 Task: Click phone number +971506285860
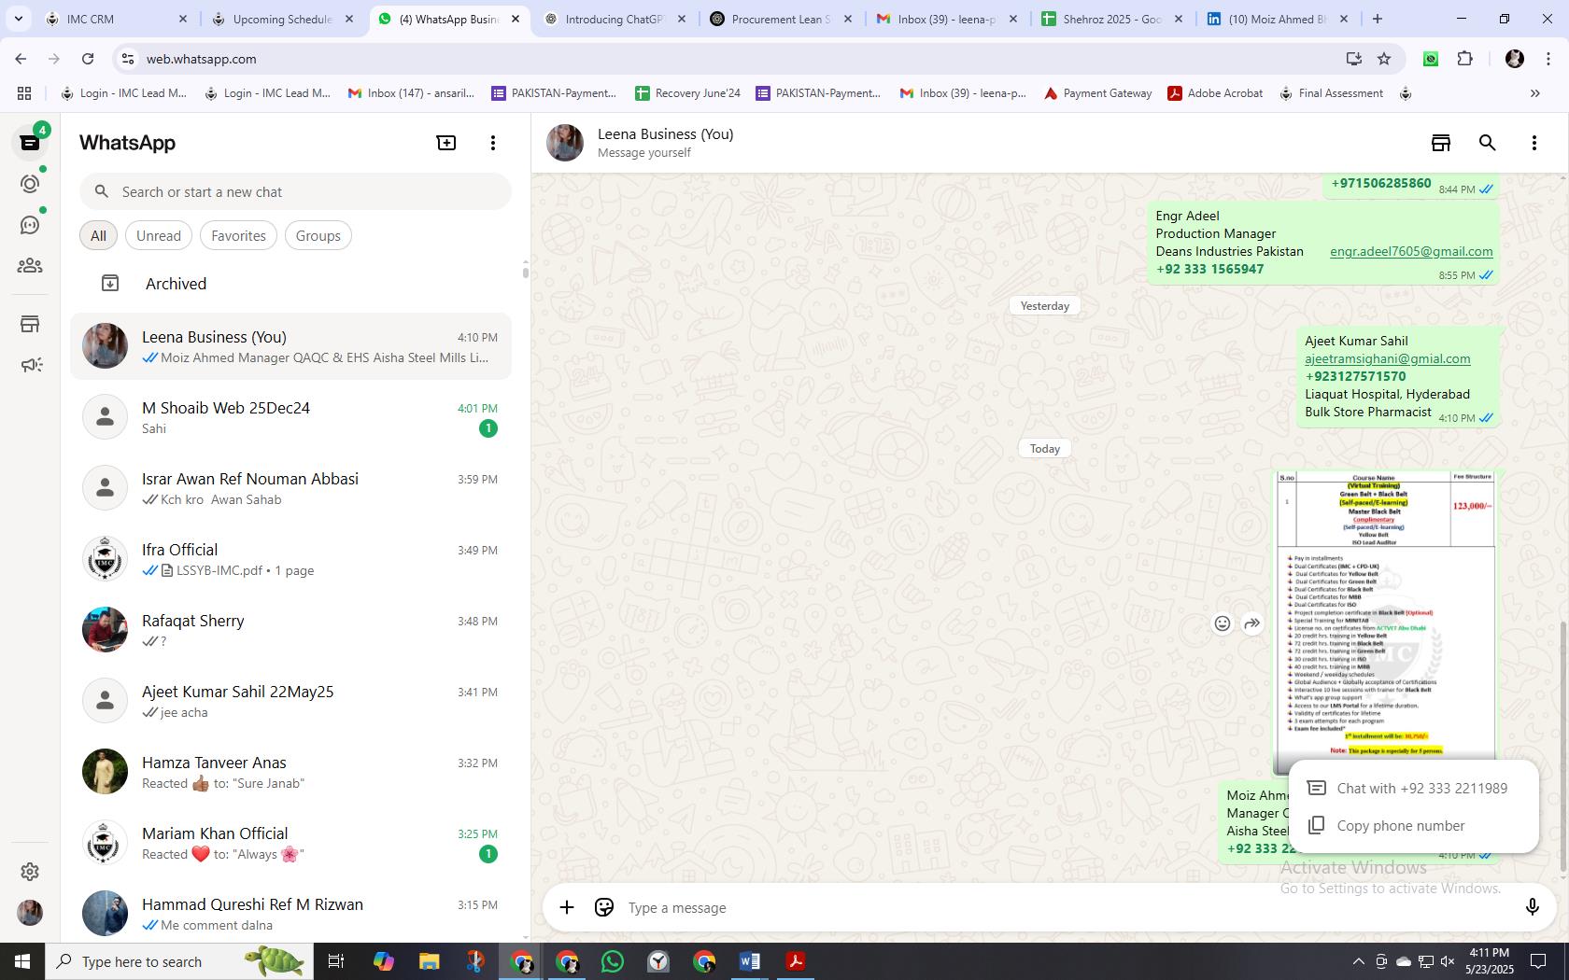coord(1380,183)
